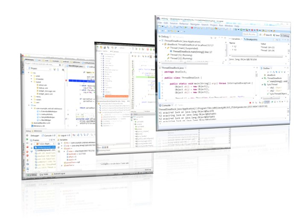Open the Source menu in Eclipse
The width and height of the screenshot is (303, 218).
click(174, 23)
